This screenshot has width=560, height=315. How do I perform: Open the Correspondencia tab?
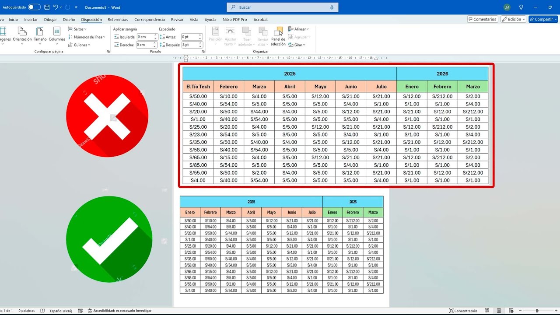pos(150,20)
